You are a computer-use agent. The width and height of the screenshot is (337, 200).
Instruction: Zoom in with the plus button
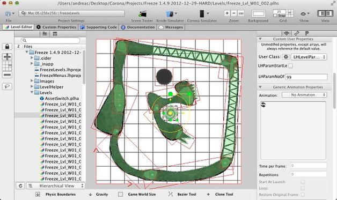coord(227,13)
